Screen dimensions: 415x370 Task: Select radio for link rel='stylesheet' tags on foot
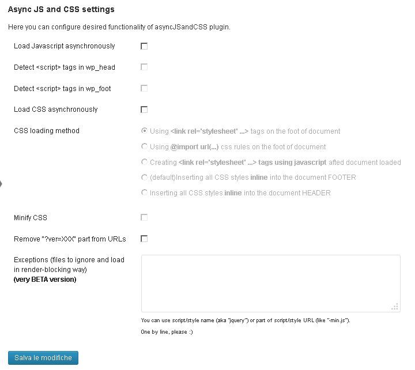click(144, 131)
